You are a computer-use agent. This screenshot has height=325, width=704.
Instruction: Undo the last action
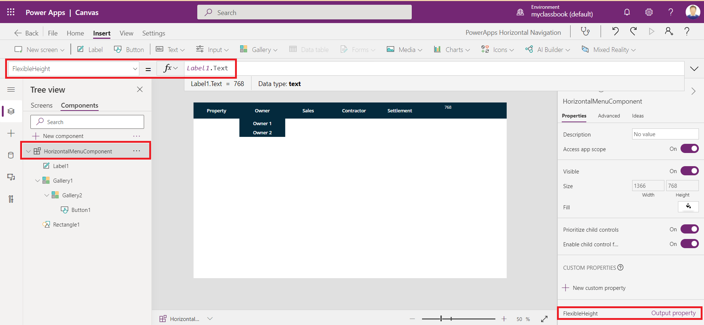tap(615, 31)
